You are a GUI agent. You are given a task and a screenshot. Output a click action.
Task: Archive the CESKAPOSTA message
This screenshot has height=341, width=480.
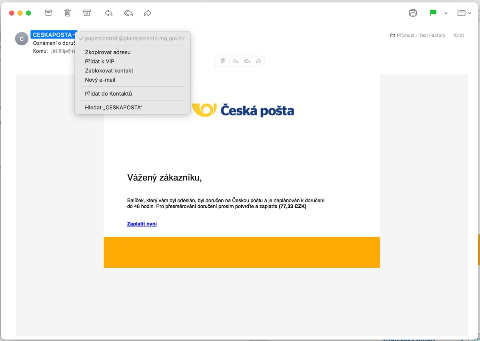click(x=48, y=12)
